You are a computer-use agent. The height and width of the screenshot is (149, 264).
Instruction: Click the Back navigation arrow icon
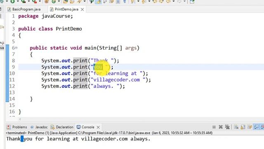pyautogui.click(x=168, y=2)
